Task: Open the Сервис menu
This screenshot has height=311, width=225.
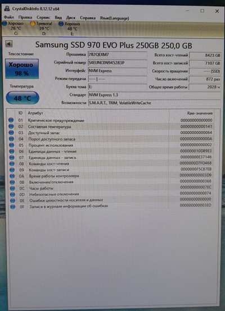Action: (x=43, y=17)
